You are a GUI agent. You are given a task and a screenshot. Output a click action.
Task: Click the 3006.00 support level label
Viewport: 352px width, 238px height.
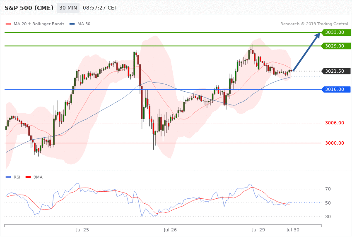coord(335,123)
